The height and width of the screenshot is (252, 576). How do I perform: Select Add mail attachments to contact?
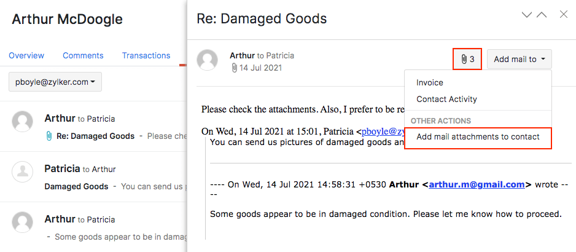click(478, 137)
